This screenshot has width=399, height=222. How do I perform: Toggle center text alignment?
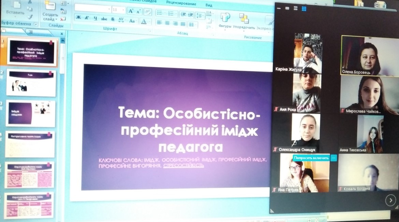167,23
